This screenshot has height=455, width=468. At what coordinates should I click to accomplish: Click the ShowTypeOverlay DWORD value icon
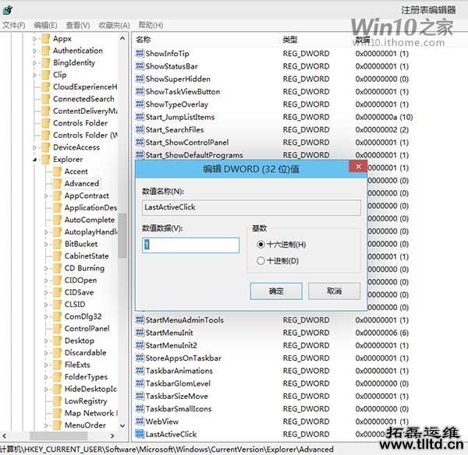[x=140, y=104]
